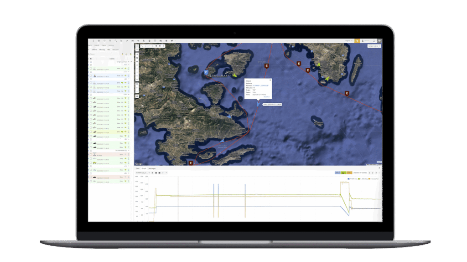Select the E event marker at map bottom edge
Image resolution: width=467 pixels, height=262 pixels.
point(191,162)
